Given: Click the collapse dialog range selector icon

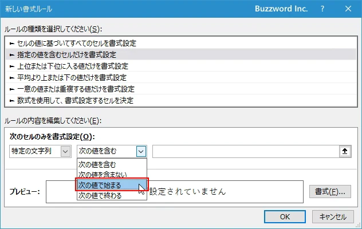Looking at the screenshot, I should click(345, 152).
